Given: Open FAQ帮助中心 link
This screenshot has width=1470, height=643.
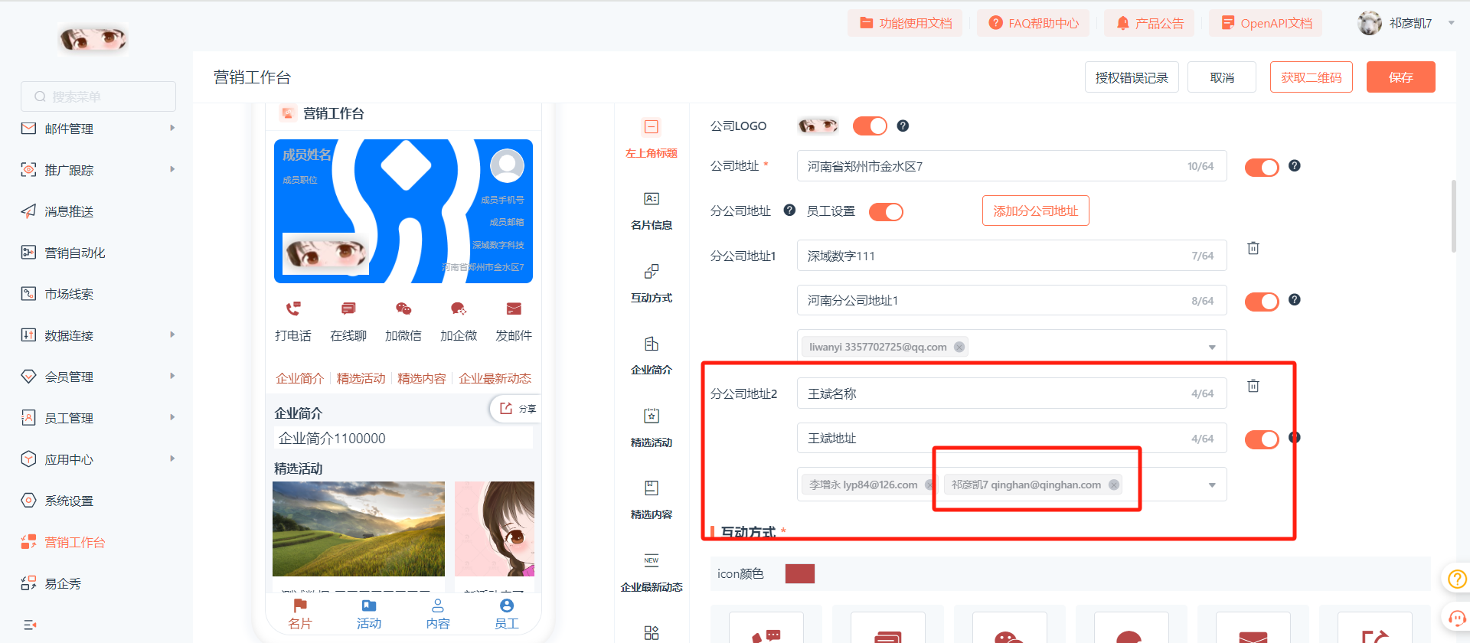Looking at the screenshot, I should [1034, 23].
